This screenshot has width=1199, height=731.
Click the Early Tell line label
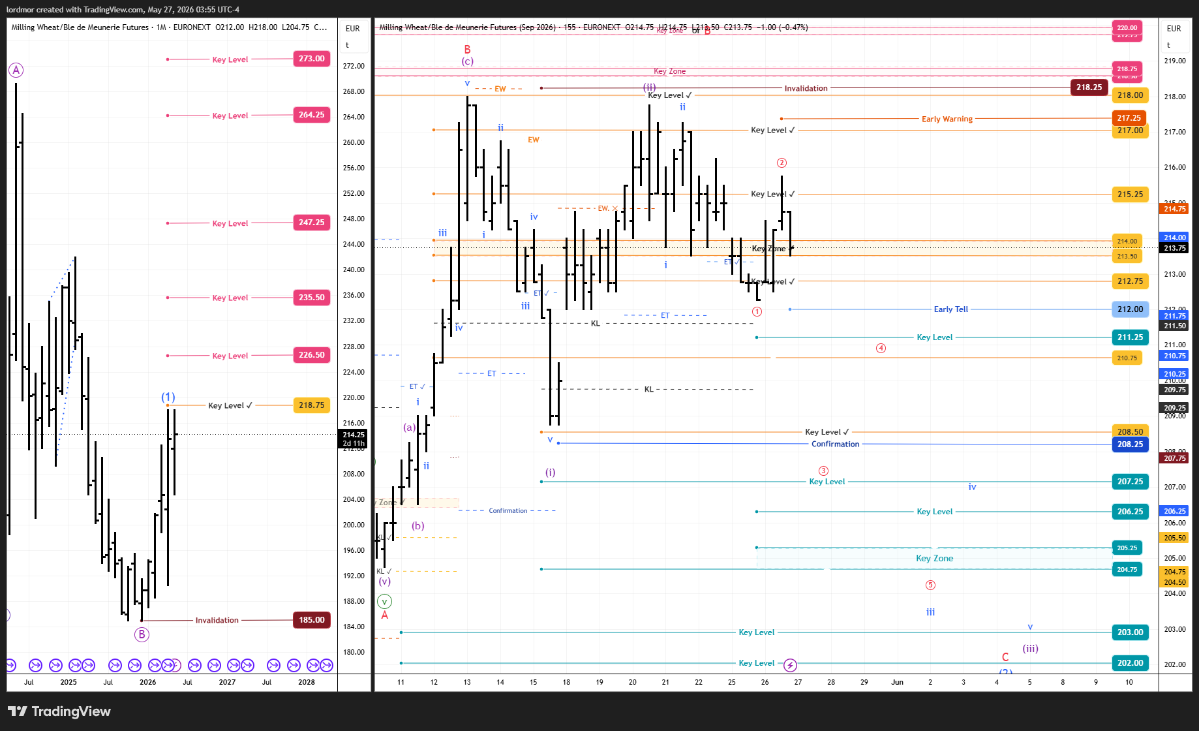point(951,309)
